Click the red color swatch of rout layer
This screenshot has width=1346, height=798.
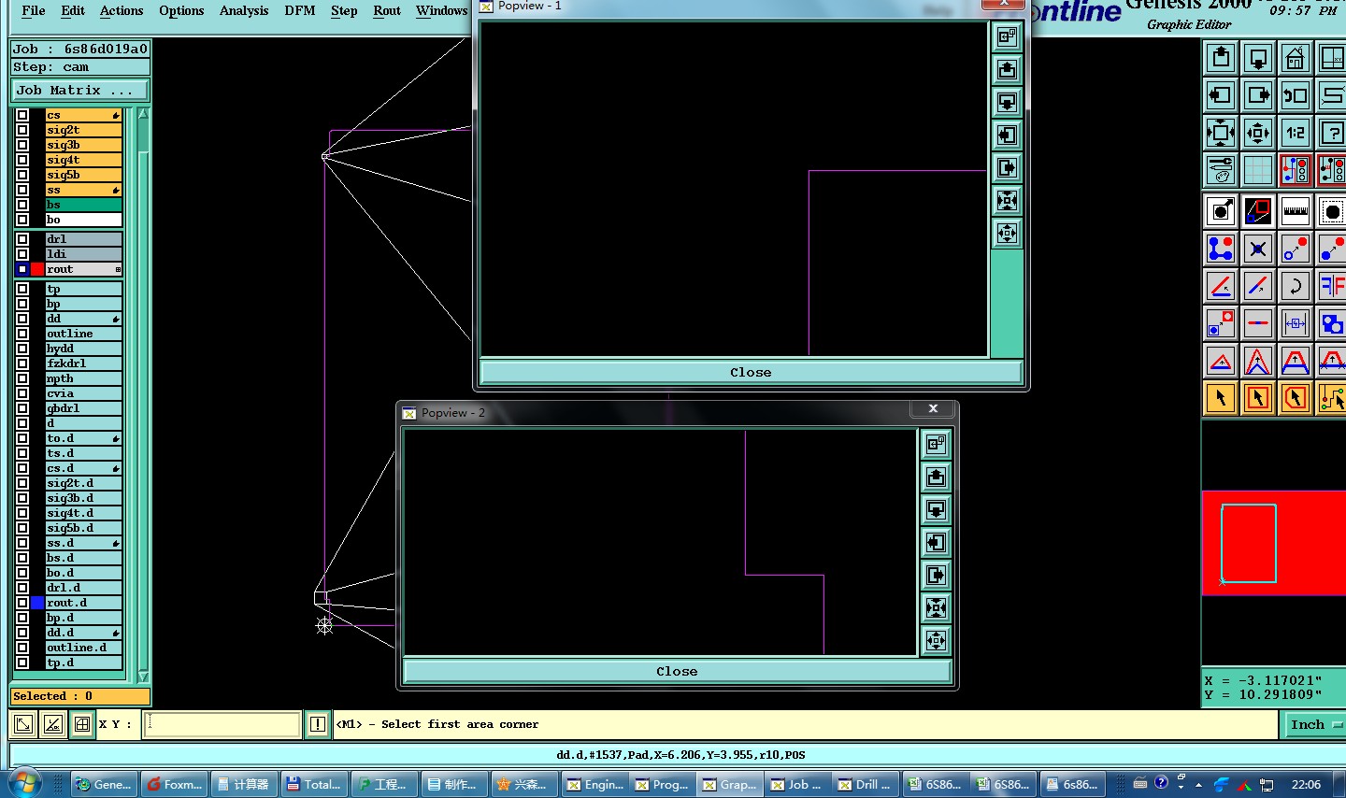click(37, 269)
